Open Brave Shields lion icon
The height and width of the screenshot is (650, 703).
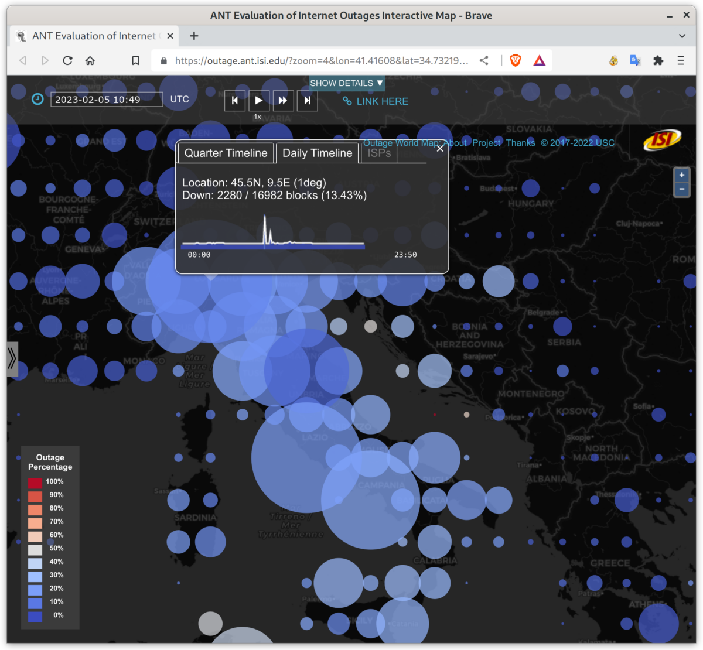(516, 60)
